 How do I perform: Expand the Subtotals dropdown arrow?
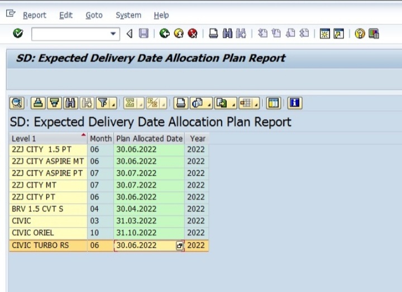pyautogui.click(x=163, y=103)
